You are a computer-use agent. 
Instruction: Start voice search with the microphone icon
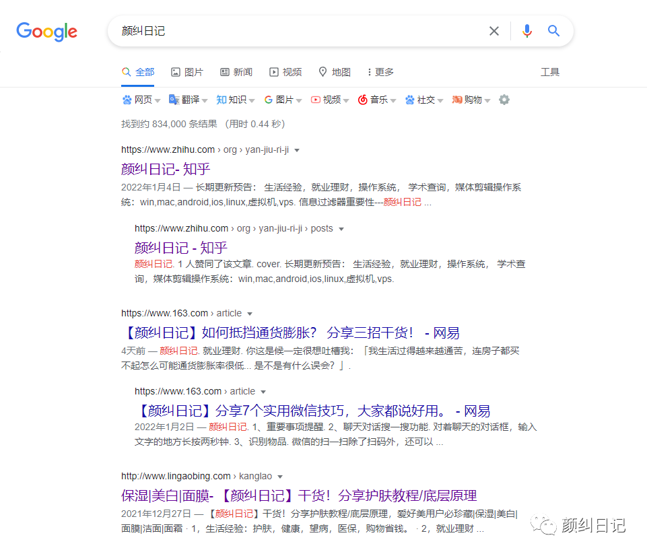(527, 31)
